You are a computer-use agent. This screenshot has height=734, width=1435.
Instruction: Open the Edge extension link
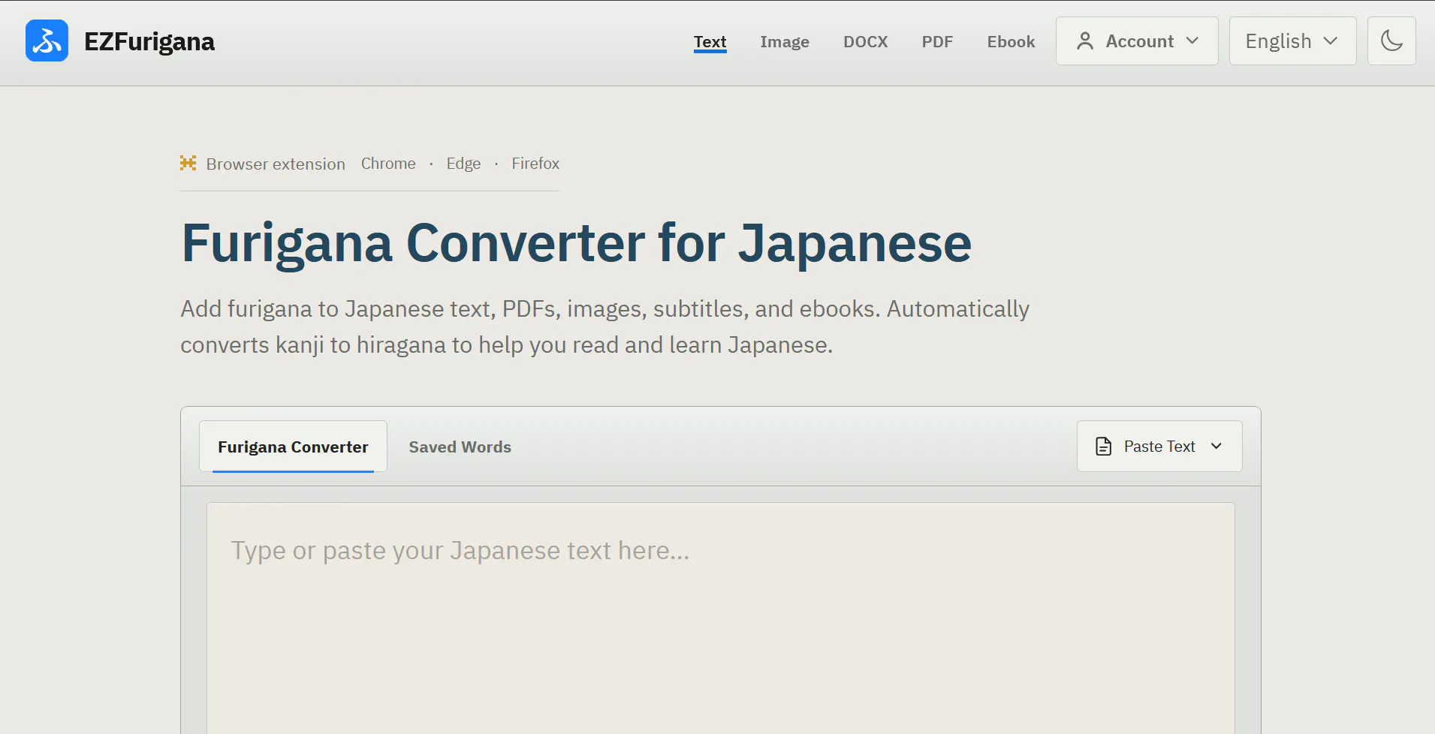coord(463,164)
